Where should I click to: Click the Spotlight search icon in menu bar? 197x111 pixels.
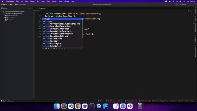[177, 1]
